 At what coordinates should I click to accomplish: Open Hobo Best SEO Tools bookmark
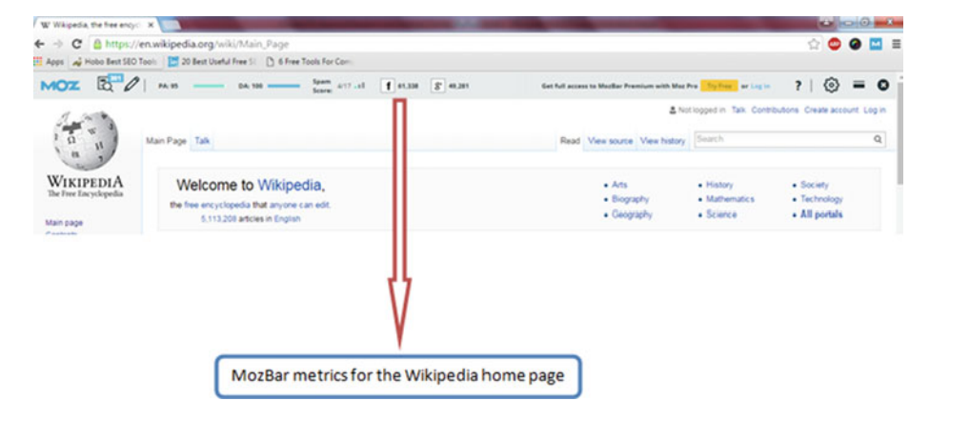coord(114,63)
